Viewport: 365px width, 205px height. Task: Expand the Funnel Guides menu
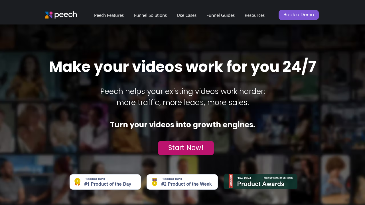[220, 15]
